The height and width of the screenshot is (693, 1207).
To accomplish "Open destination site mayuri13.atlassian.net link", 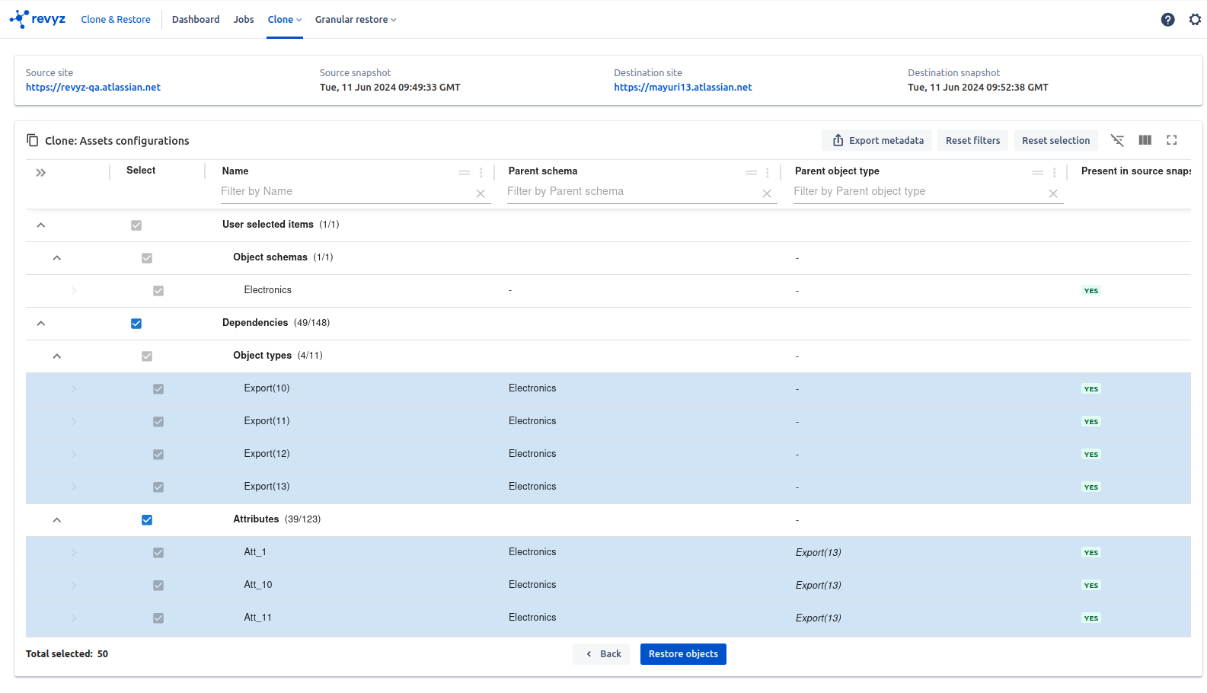I will click(683, 88).
